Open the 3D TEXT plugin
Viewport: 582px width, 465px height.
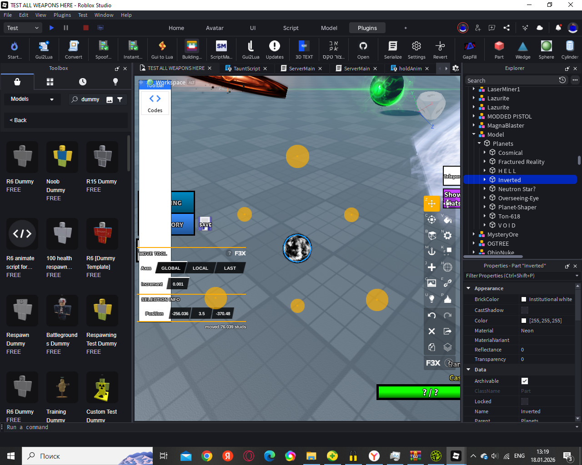pyautogui.click(x=304, y=49)
